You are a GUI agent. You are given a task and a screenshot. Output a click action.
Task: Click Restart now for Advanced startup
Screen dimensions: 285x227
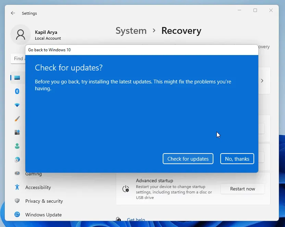click(x=242, y=189)
